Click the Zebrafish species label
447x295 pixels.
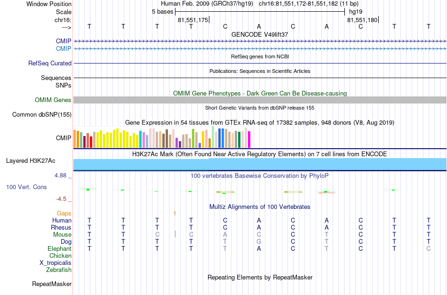pos(59,270)
